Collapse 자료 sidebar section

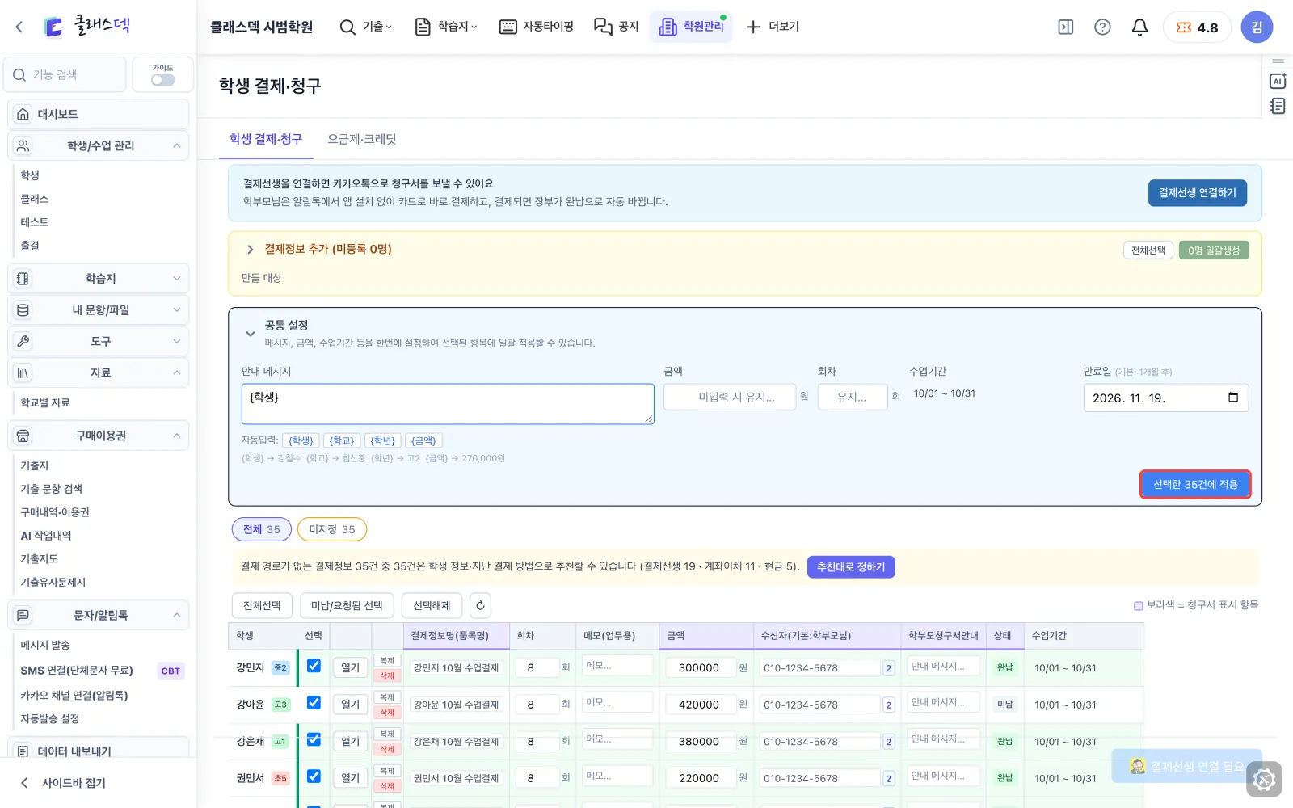pos(99,372)
